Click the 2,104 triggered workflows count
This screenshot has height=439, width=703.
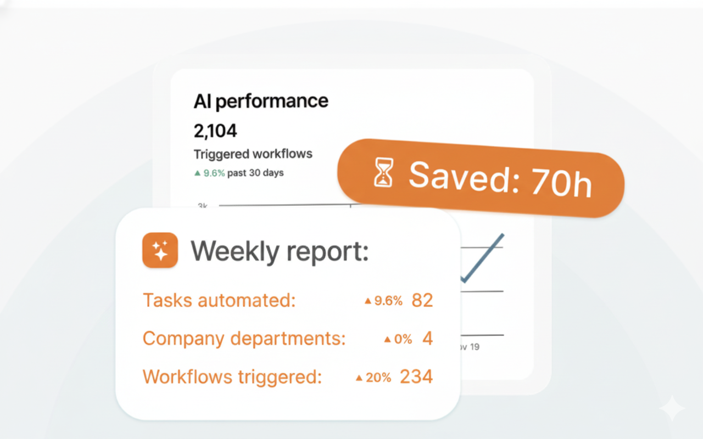pyautogui.click(x=215, y=131)
